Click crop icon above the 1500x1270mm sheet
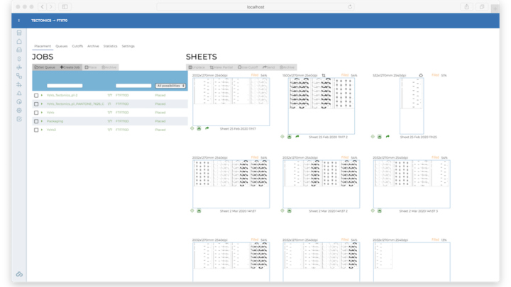 click(324, 75)
